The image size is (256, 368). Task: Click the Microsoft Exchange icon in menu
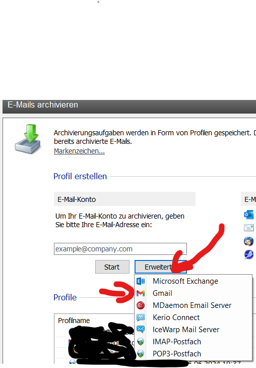(141, 281)
